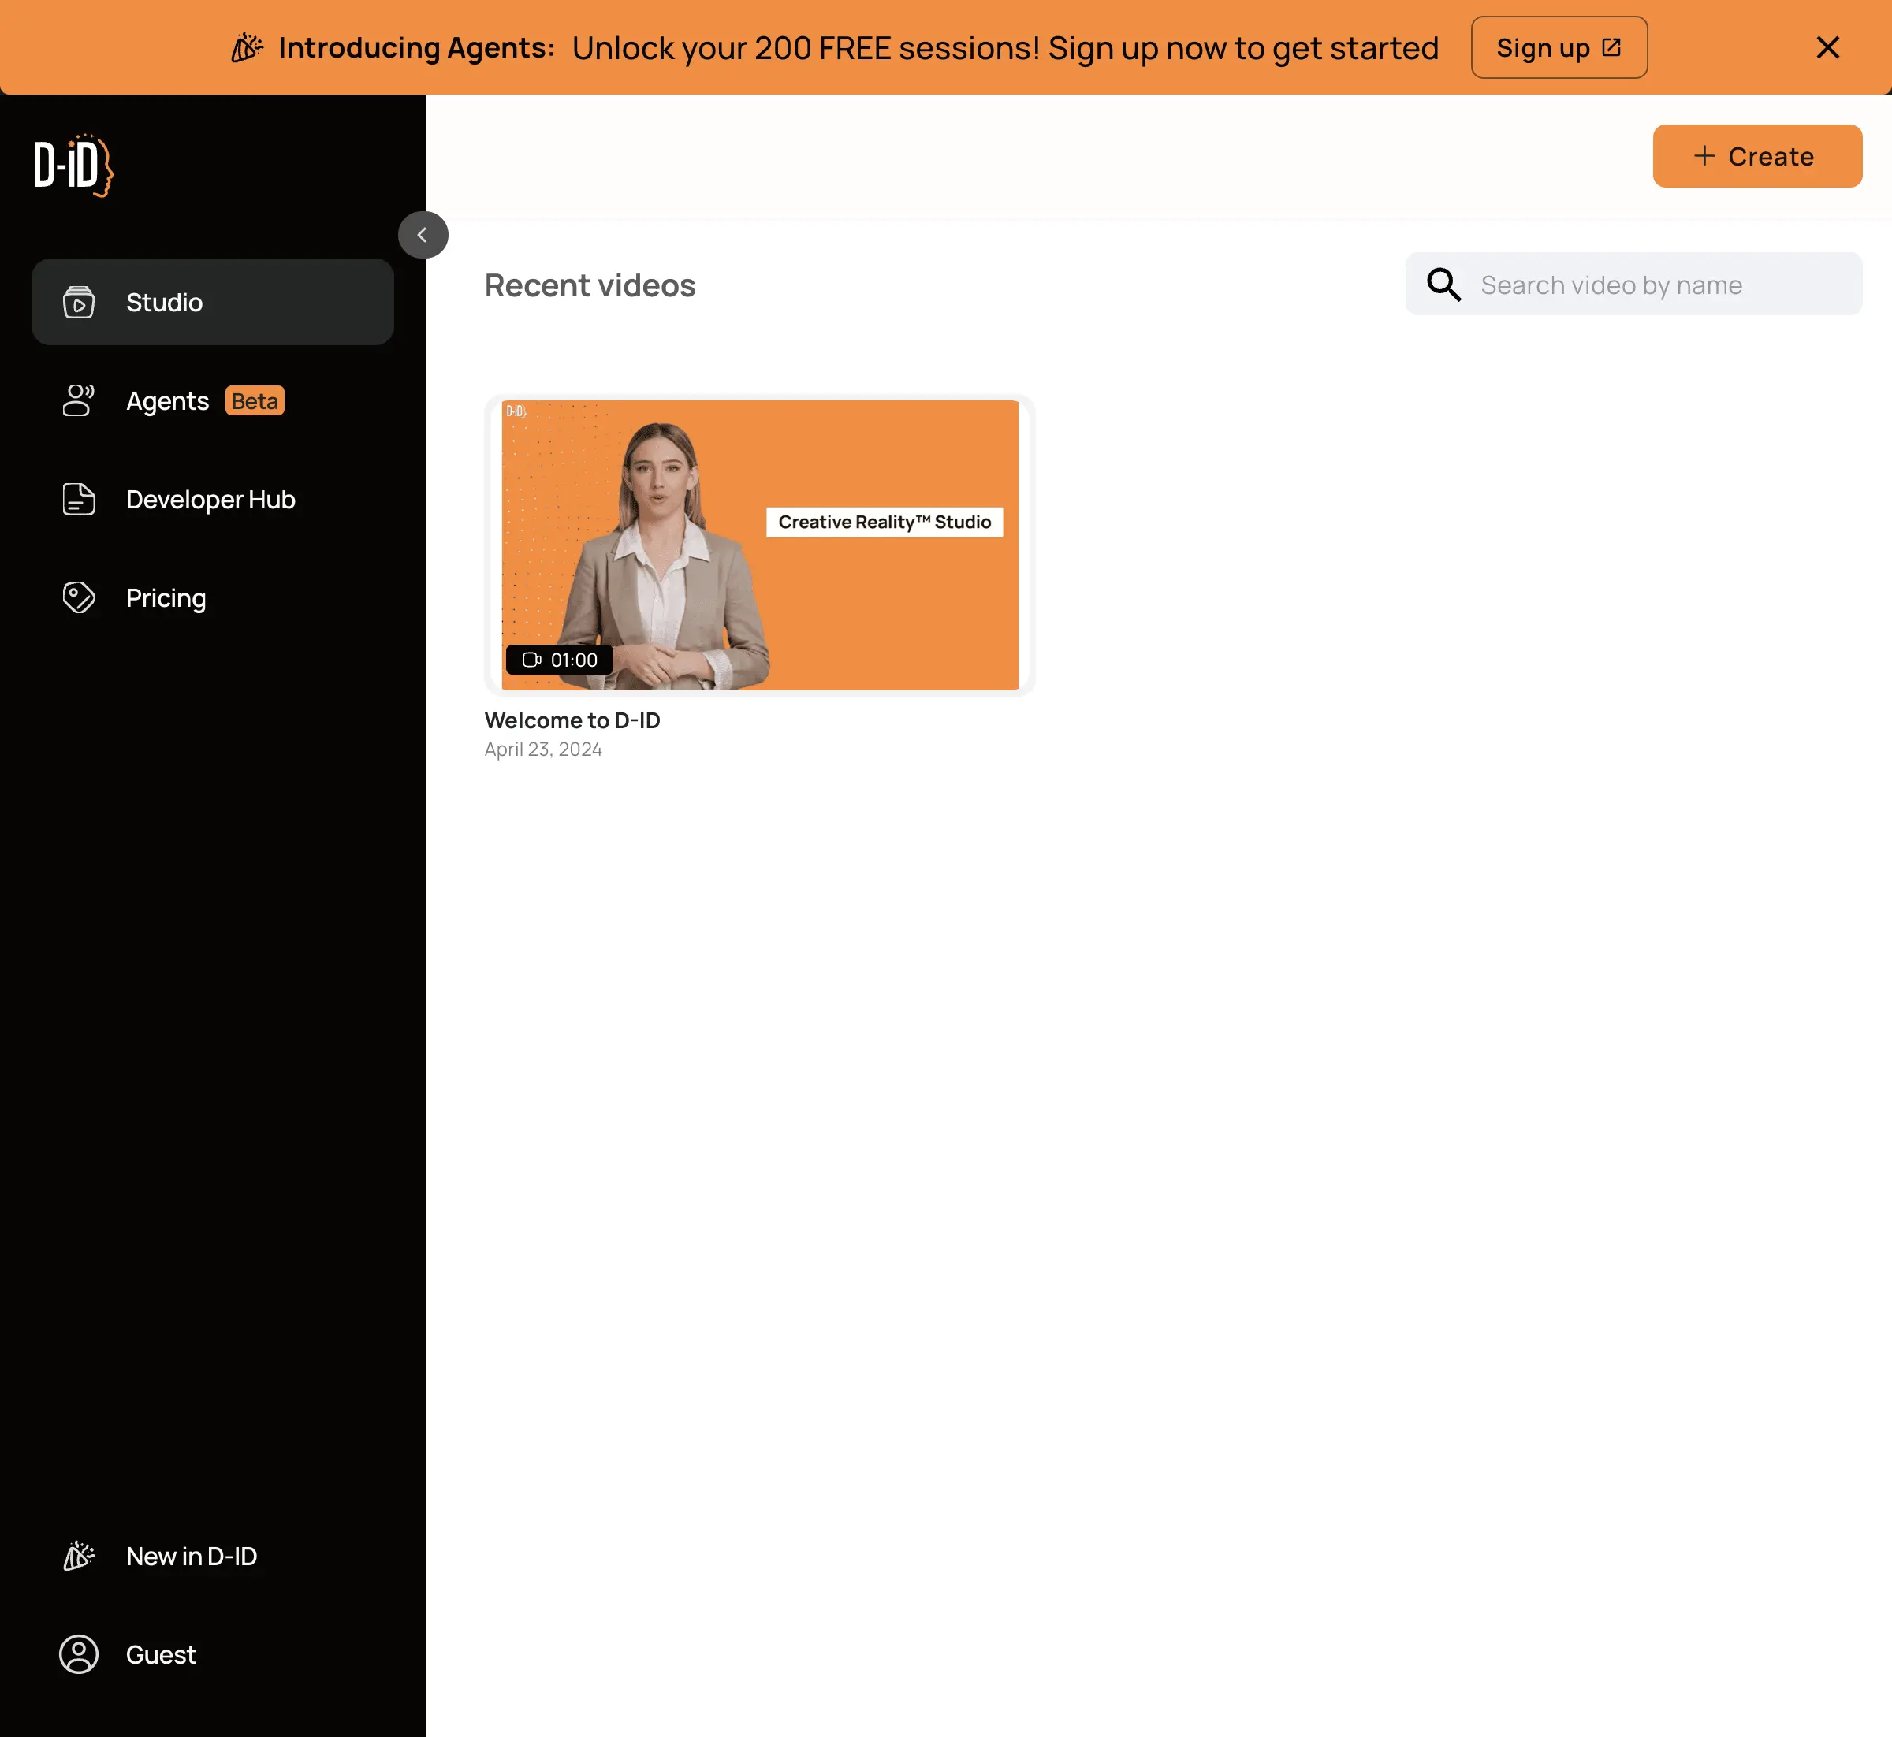Click the magnifying glass search icon
Viewport: 1892px width, 1737px height.
click(1443, 285)
